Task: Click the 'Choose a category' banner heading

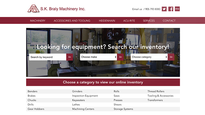Action: pos(103,82)
